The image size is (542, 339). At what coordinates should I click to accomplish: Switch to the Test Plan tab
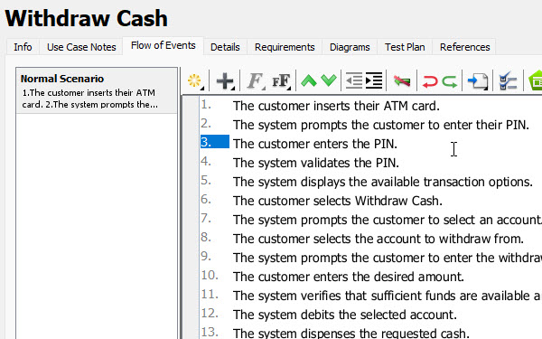(x=405, y=47)
